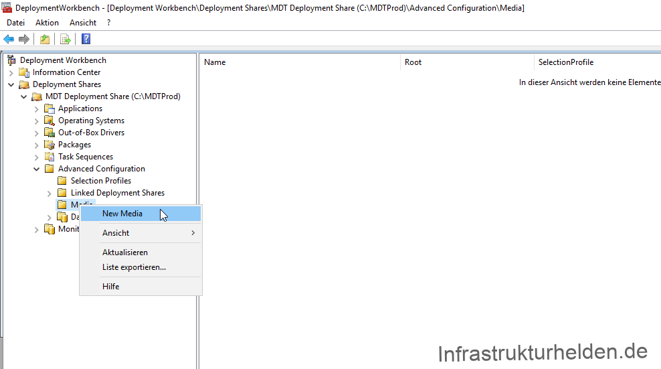Screen dimensions: 661x369
Task: Click the Operating Systems folder icon
Action: 50,121
